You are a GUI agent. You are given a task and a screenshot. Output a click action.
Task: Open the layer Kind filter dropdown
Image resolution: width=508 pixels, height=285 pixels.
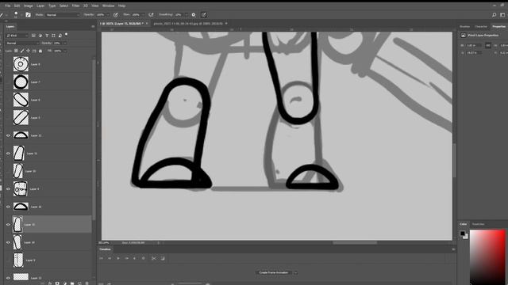tap(17, 35)
